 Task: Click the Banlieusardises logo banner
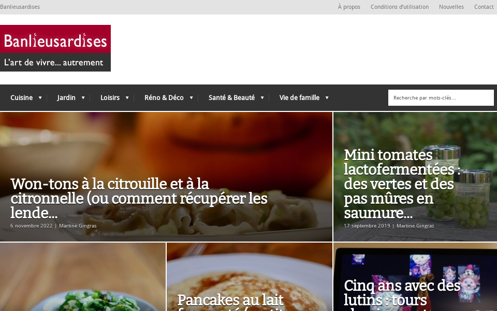click(55, 48)
